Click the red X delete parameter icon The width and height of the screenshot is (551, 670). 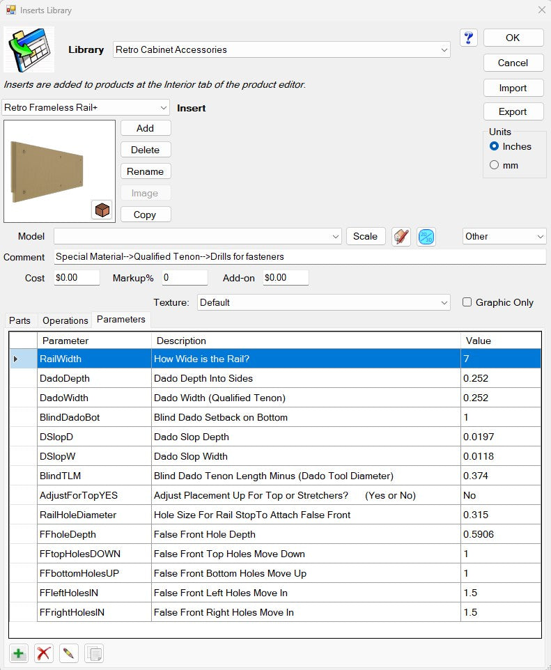tap(44, 653)
